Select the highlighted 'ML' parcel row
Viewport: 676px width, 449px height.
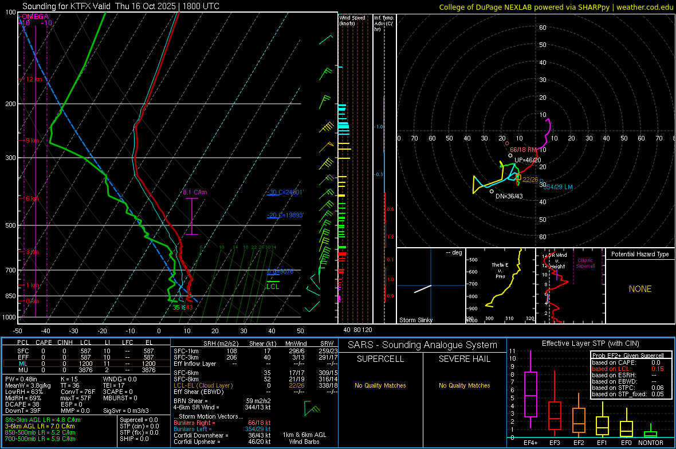tap(86, 364)
